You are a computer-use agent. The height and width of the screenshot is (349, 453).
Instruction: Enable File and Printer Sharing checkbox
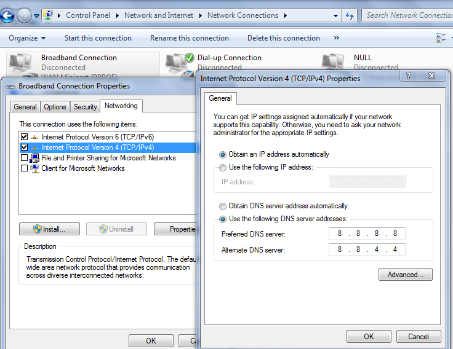click(x=24, y=158)
